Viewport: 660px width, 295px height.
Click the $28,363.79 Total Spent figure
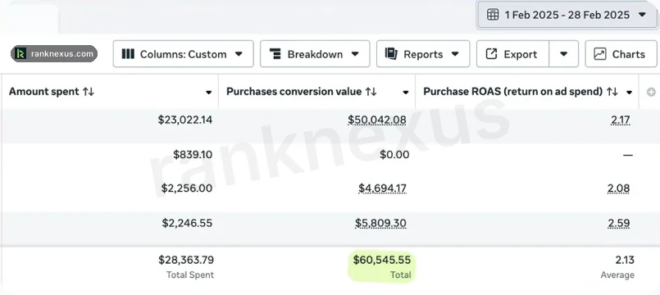[186, 260]
